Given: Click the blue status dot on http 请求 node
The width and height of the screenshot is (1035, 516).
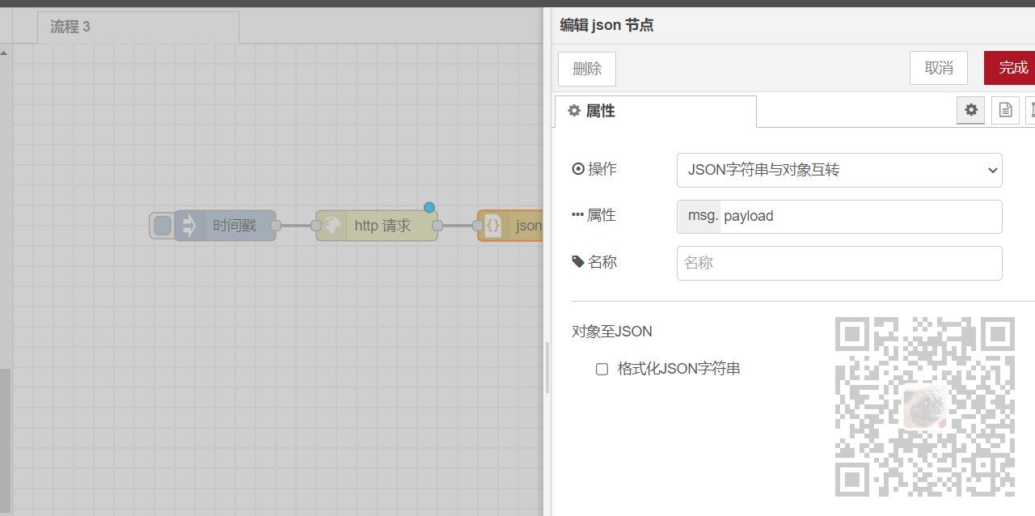Looking at the screenshot, I should click(x=429, y=207).
